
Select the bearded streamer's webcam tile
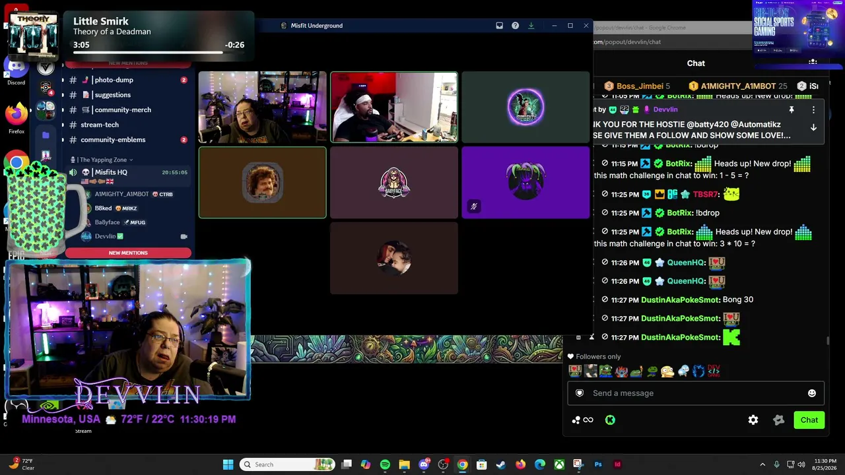tap(263, 107)
